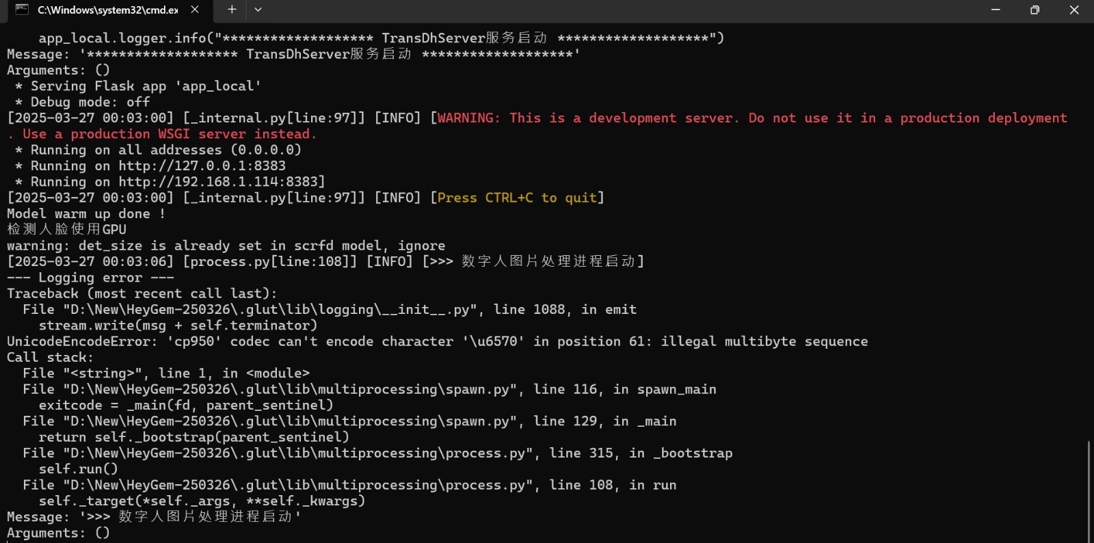Expand the new tab profile dropdown
The width and height of the screenshot is (1094, 543).
[258, 10]
